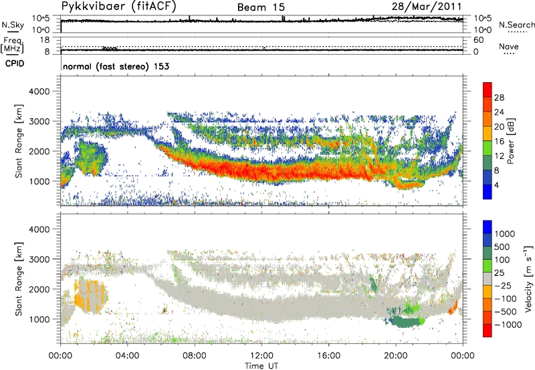
Task: Click the "2000" tick on the velocity panel
Action: pyautogui.click(x=39, y=289)
